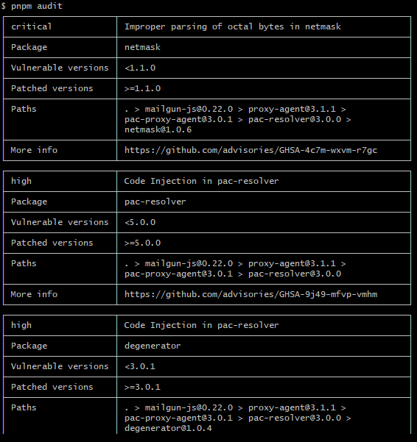The width and height of the screenshot is (417, 442).
Task: Click the first 'Code Injection in pac-resolver' title
Action: point(201,181)
